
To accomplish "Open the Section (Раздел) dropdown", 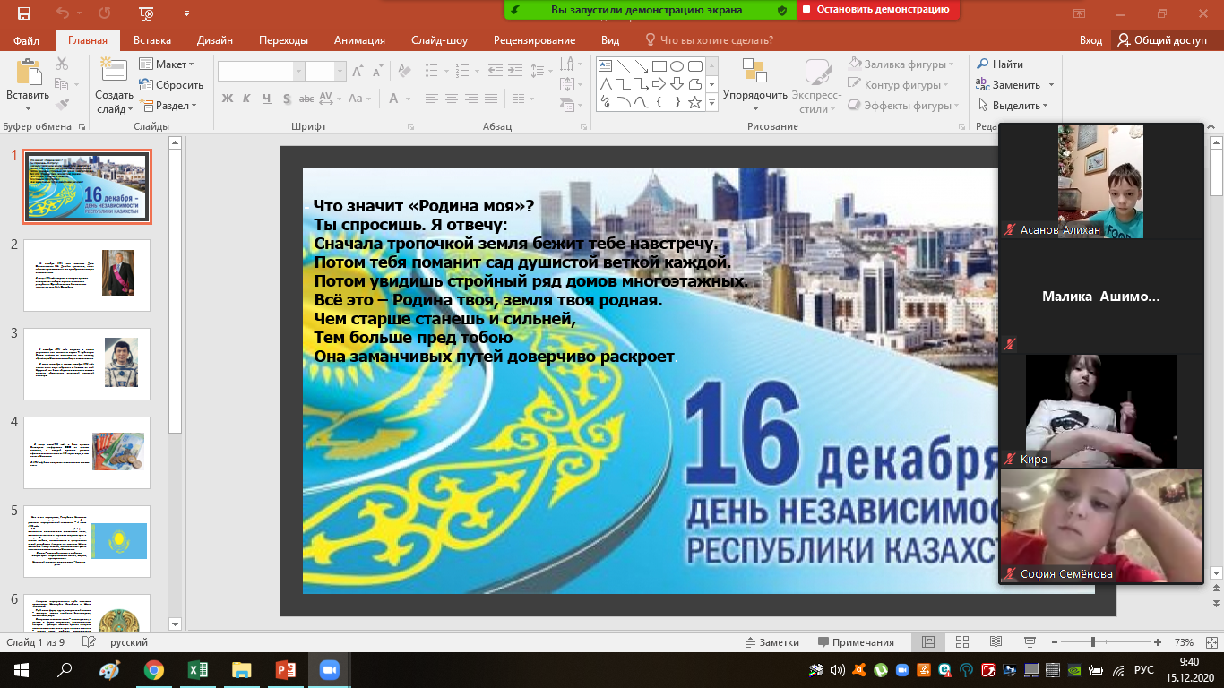I will click(168, 105).
